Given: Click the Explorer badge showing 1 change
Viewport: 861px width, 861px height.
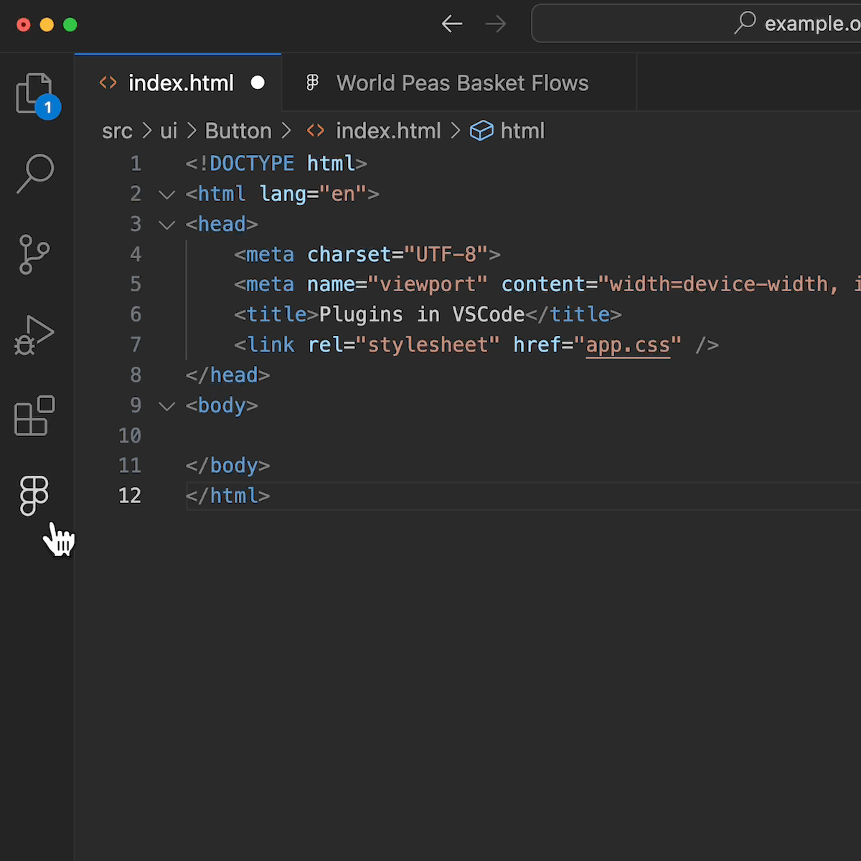Looking at the screenshot, I should [x=47, y=108].
